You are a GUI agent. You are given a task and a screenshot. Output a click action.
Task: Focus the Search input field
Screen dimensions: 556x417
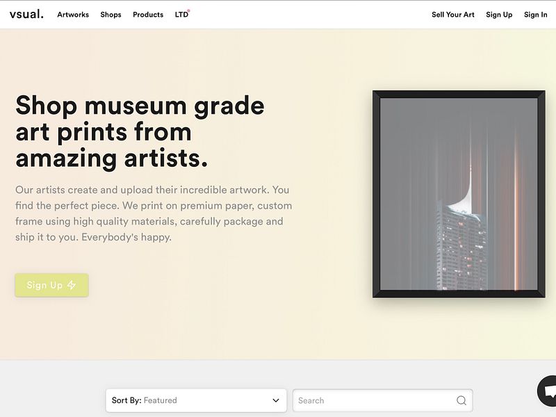(383, 400)
